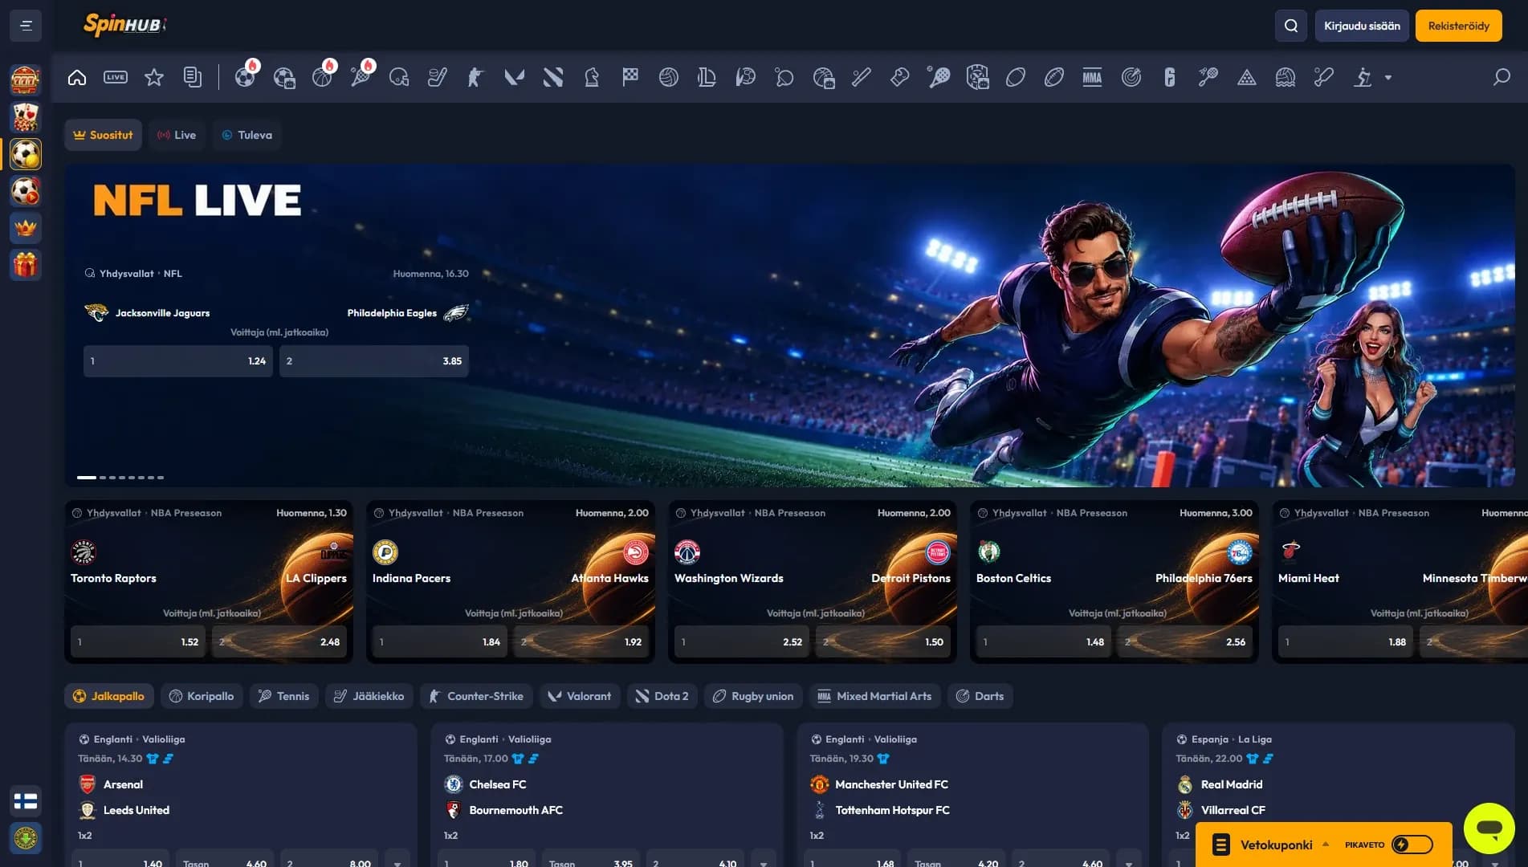Select the darts target icon
Screen dimensions: 1528x867
[x=1131, y=78]
